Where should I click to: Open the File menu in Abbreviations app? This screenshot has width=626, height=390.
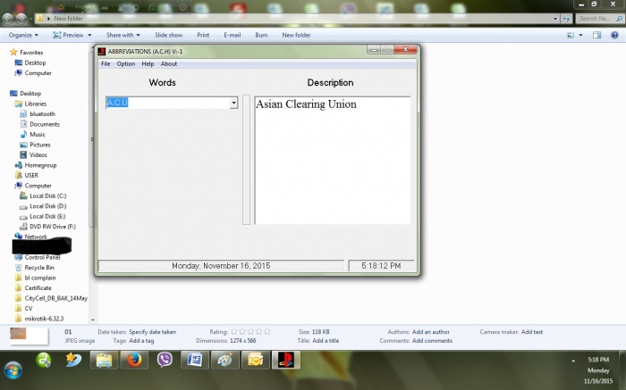[106, 64]
